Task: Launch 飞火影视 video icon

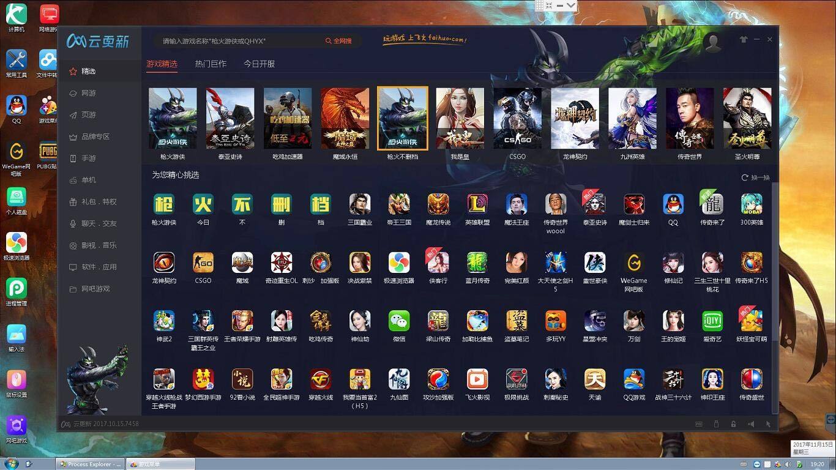Action: 477,379
